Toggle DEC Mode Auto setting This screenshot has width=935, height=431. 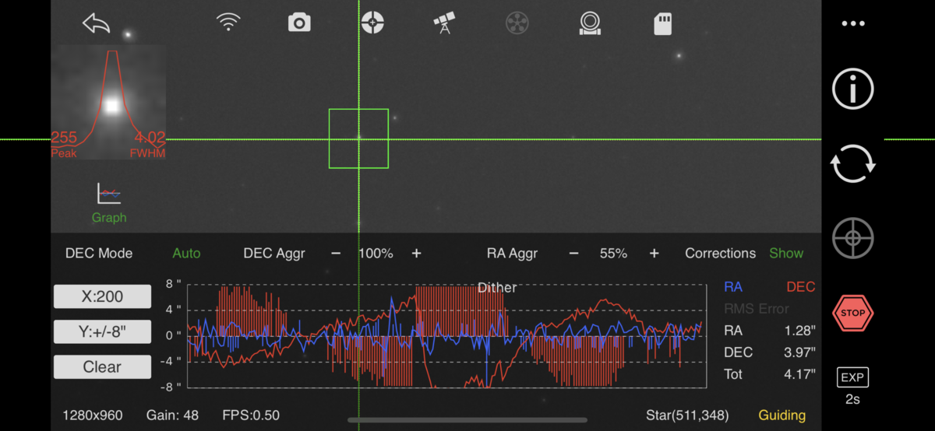click(x=186, y=253)
